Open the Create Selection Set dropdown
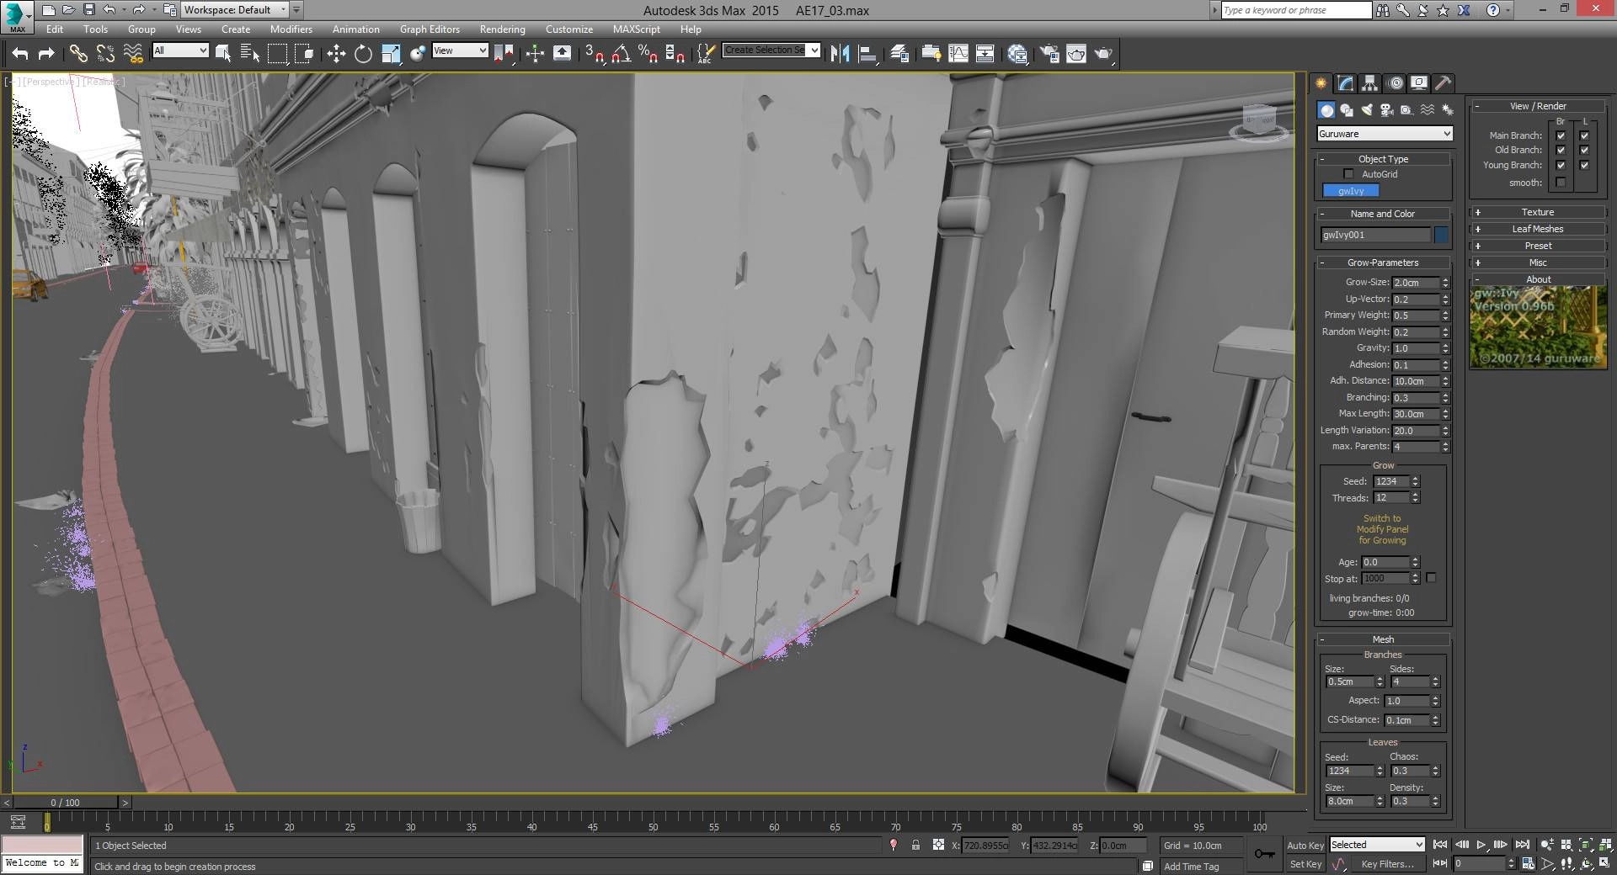Screen dimensions: 1617x875 [x=771, y=50]
